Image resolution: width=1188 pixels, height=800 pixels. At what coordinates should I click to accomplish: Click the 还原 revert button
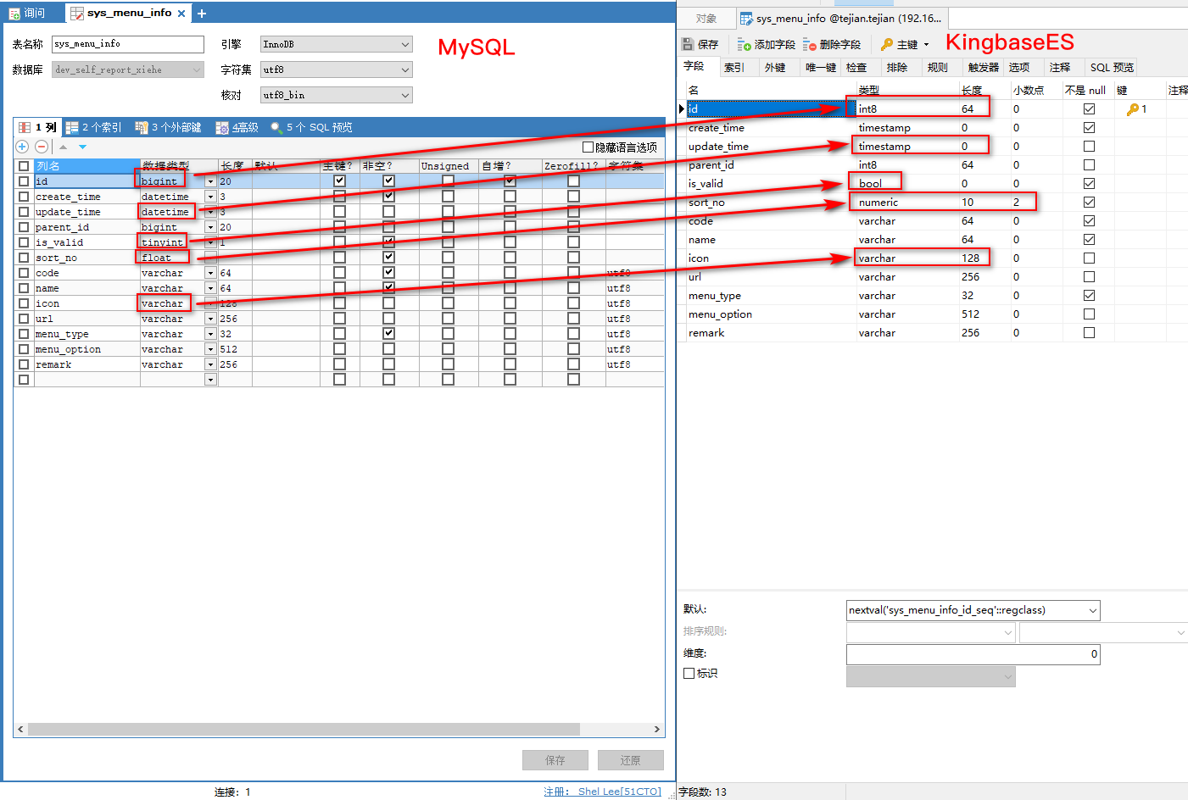click(630, 760)
